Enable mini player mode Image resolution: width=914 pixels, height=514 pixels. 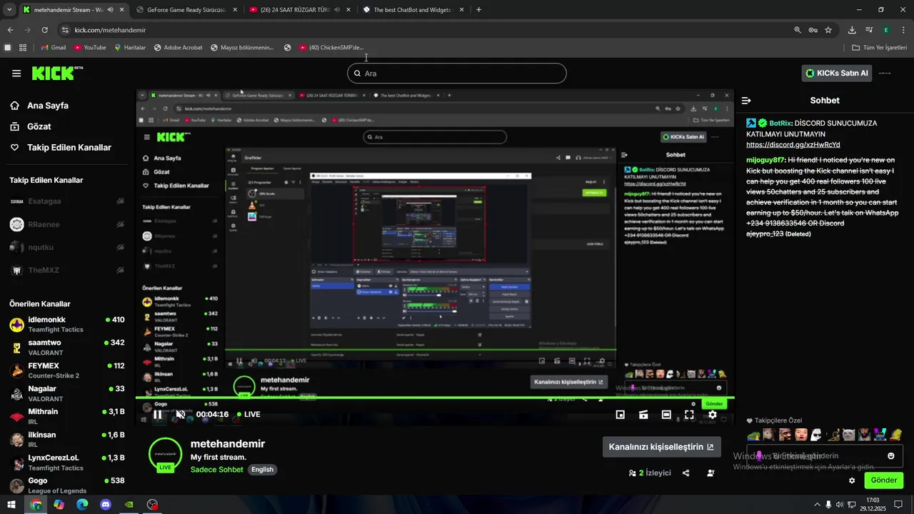click(x=621, y=414)
